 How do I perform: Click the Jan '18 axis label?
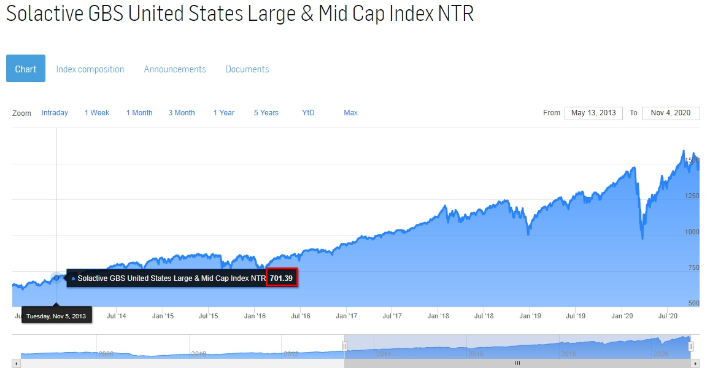point(438,316)
